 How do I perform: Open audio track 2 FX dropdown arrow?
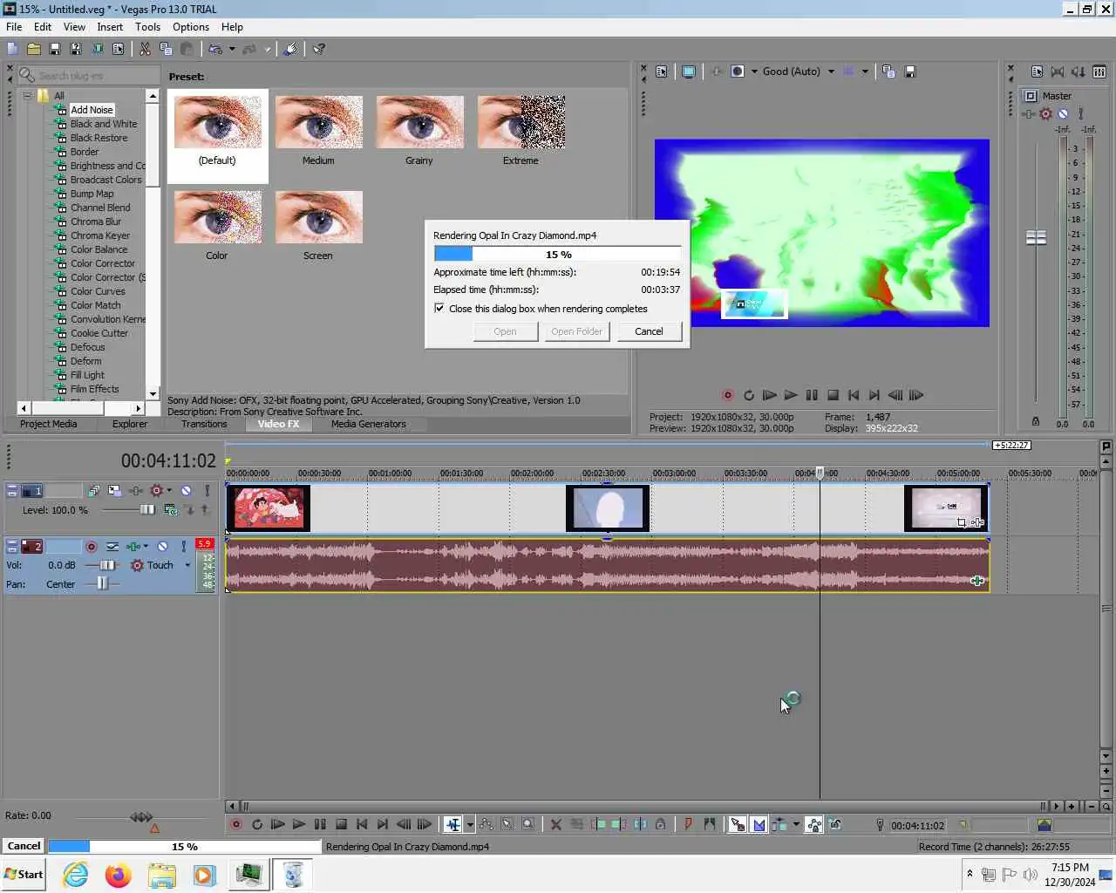click(146, 547)
